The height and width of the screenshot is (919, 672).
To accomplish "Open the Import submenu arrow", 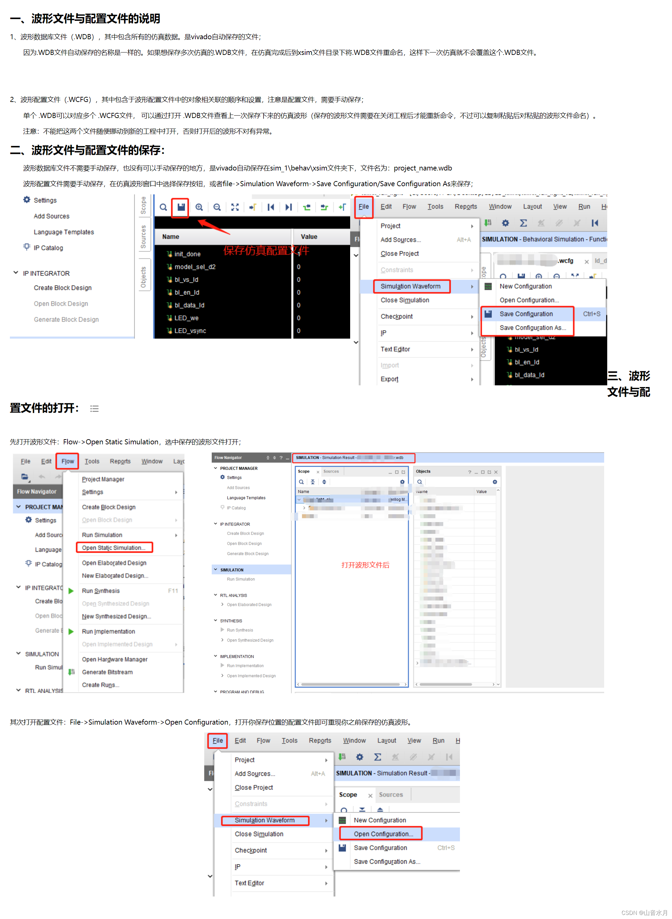I will [472, 365].
